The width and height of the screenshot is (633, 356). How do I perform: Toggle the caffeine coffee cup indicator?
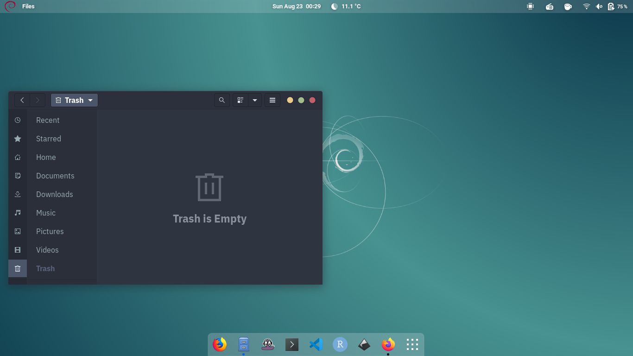[568, 6]
